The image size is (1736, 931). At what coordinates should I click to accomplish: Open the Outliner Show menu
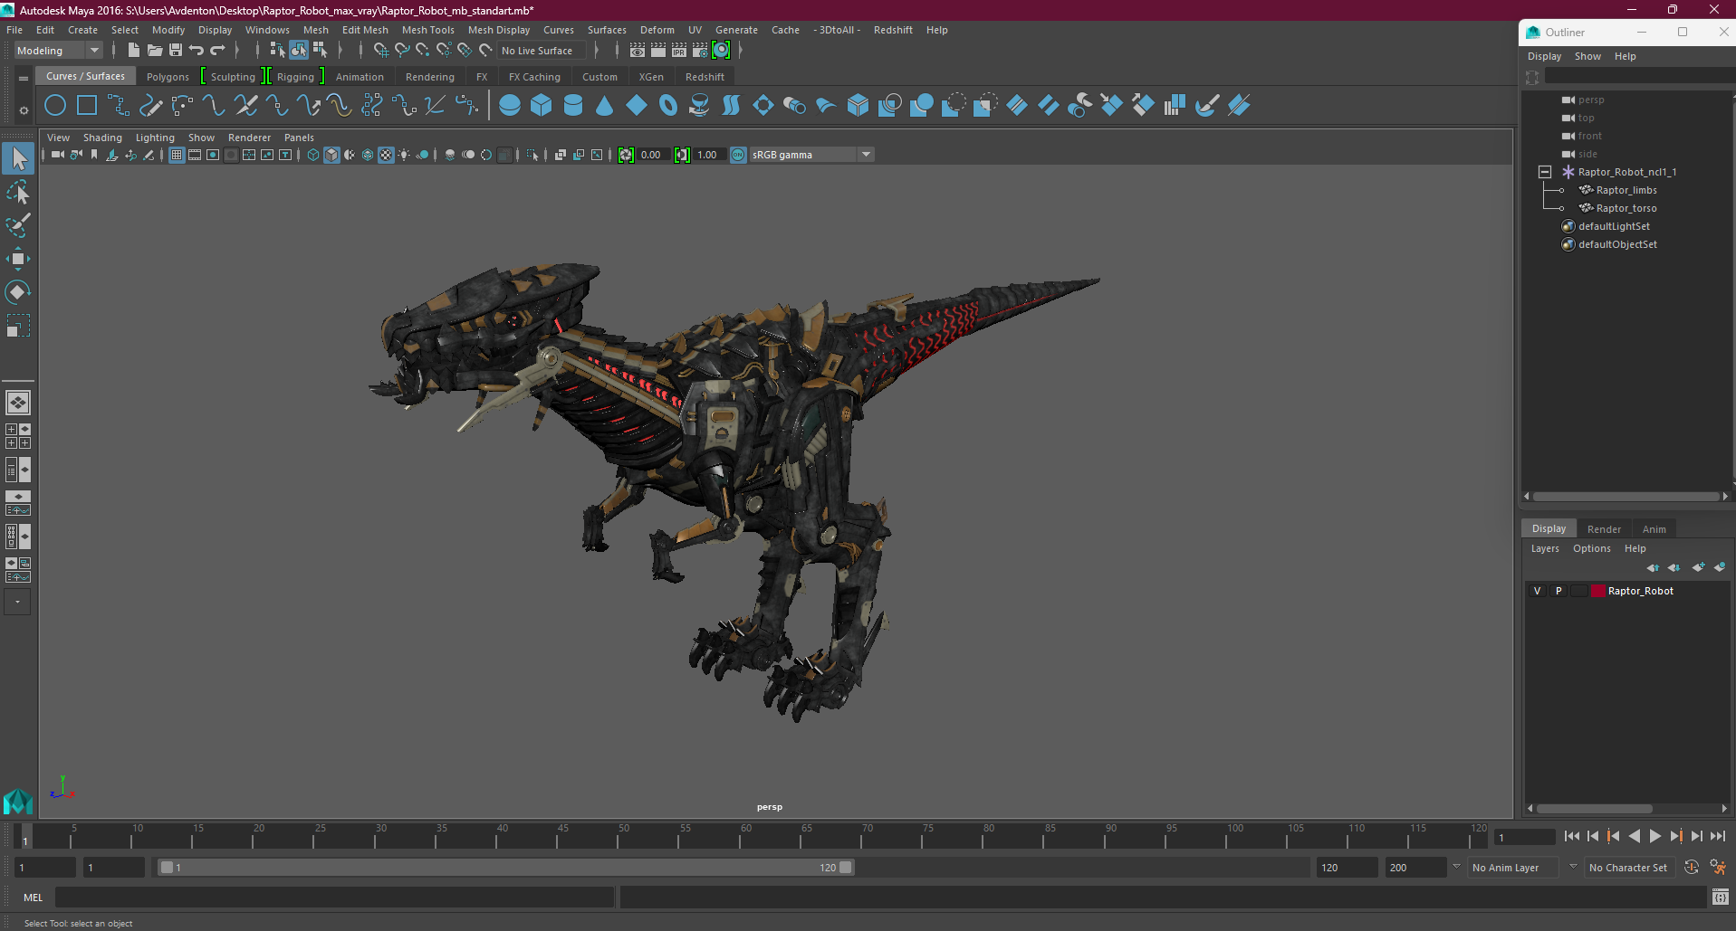pos(1587,56)
